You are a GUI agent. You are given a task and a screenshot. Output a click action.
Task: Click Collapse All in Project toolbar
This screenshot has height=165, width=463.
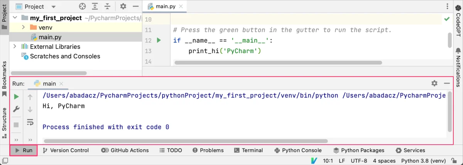(x=108, y=7)
